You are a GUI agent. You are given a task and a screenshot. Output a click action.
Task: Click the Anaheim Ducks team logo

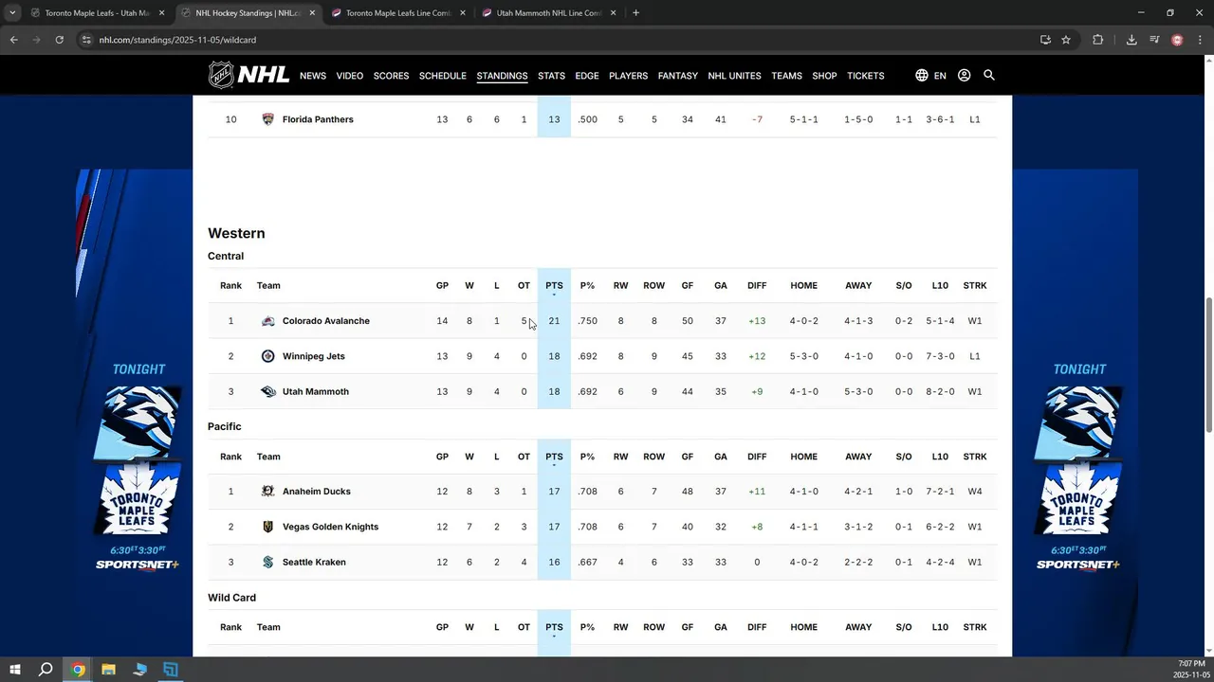pos(267,492)
